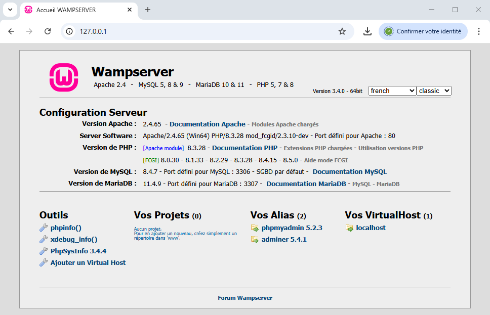
Task: Click the folder icon next to phpmyadmin 5.2.3
Action: pos(255,228)
